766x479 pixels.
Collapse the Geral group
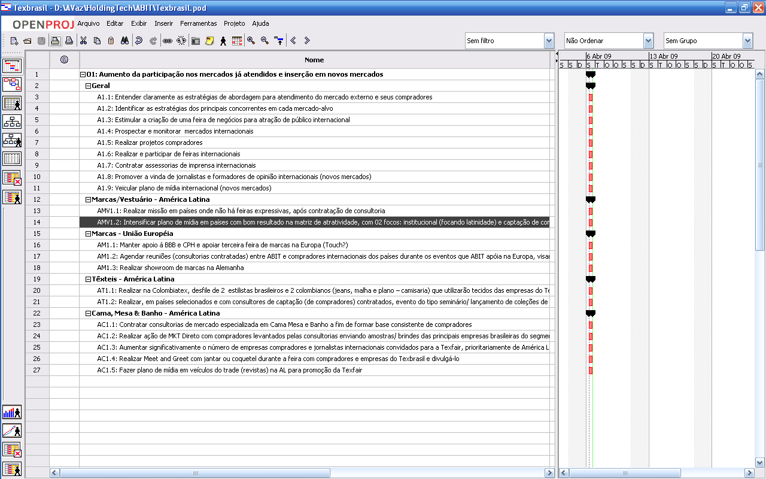89,86
